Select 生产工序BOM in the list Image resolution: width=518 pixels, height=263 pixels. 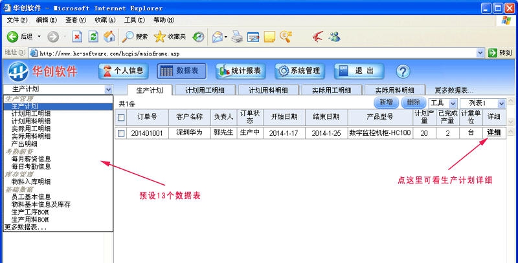pos(58,212)
